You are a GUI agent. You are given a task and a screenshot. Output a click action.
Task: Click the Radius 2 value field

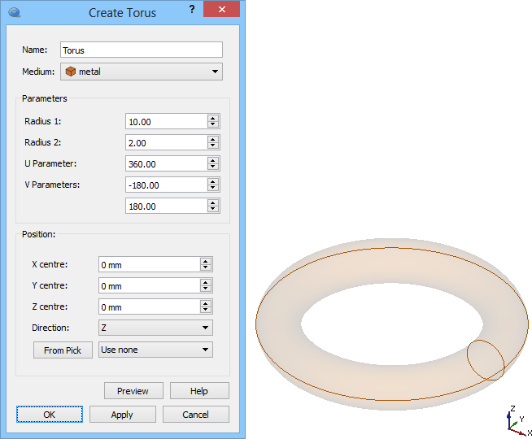(x=166, y=142)
